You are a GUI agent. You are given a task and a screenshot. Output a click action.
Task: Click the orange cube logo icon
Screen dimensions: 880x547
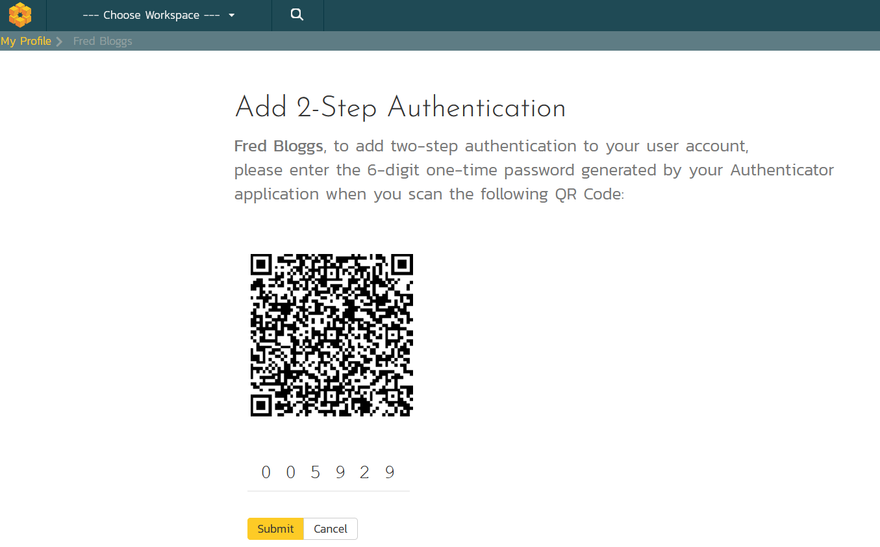[20, 15]
